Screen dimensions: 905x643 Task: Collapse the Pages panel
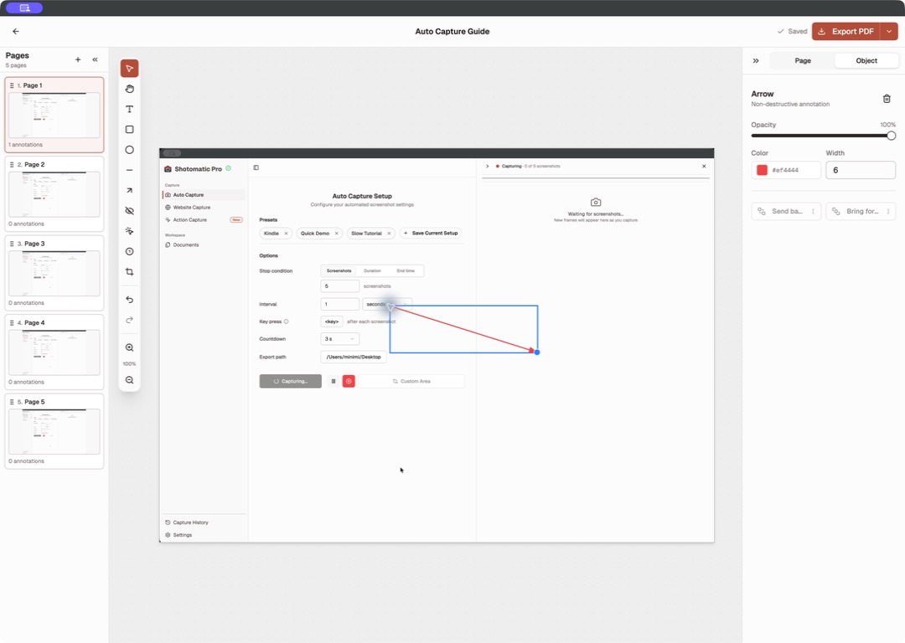[96, 59]
